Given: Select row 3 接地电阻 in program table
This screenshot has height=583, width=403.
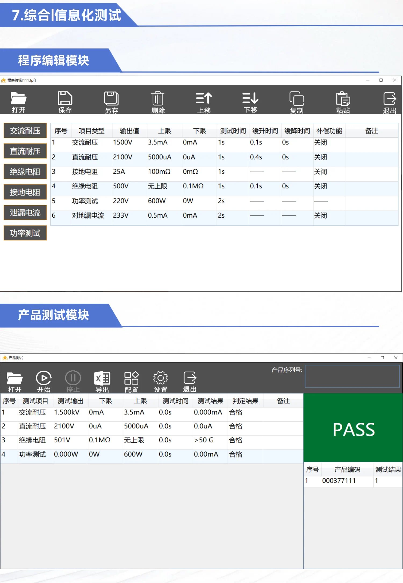Looking at the screenshot, I should [85, 172].
